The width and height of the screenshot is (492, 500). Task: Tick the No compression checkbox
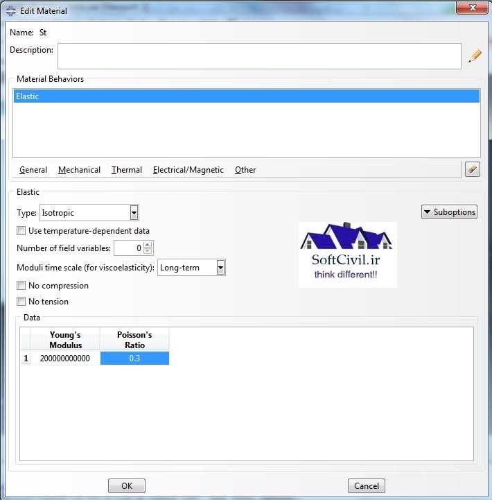click(x=21, y=286)
